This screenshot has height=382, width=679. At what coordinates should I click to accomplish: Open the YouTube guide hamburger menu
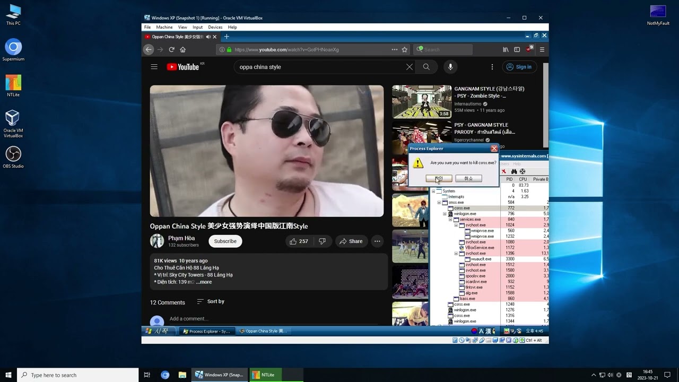pos(154,67)
